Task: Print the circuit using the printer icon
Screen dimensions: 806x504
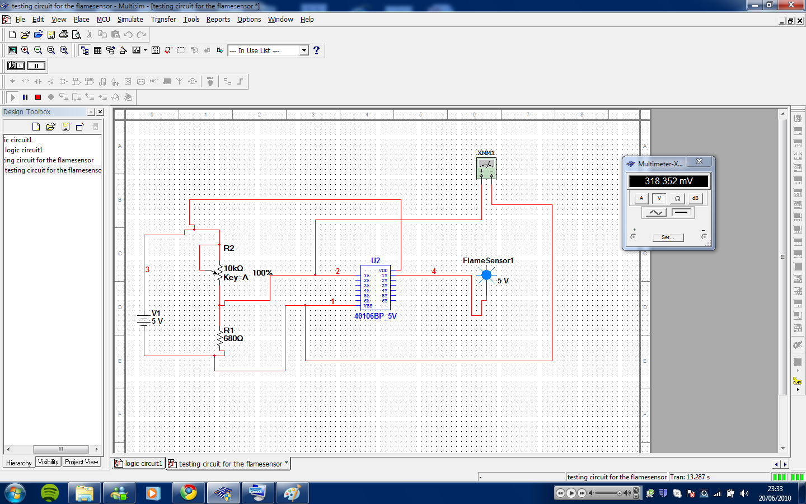Action: [64, 35]
